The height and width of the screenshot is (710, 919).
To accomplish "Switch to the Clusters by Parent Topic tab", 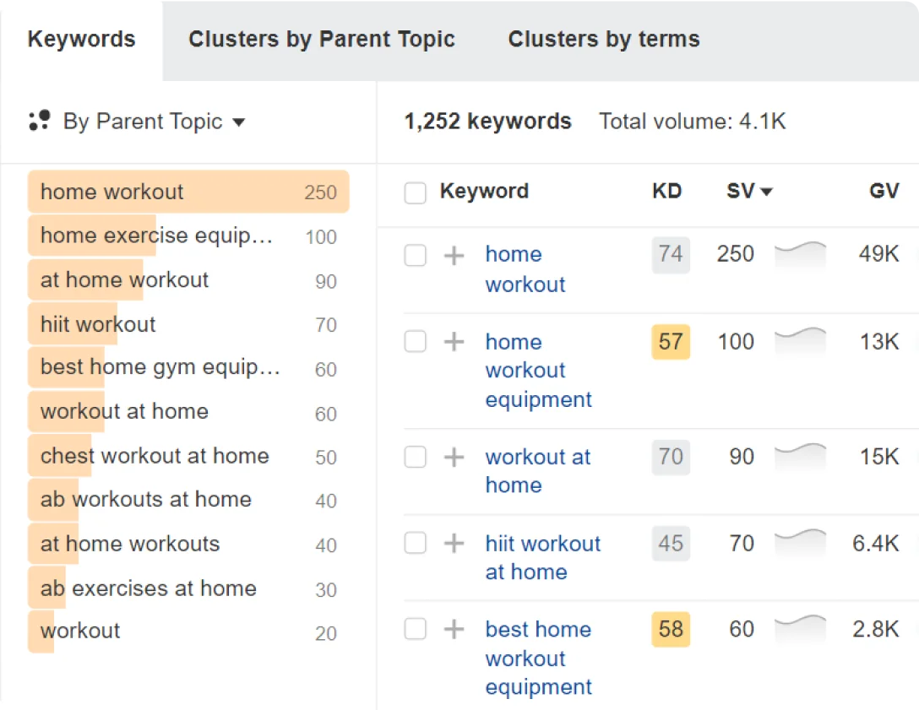I will tap(321, 39).
